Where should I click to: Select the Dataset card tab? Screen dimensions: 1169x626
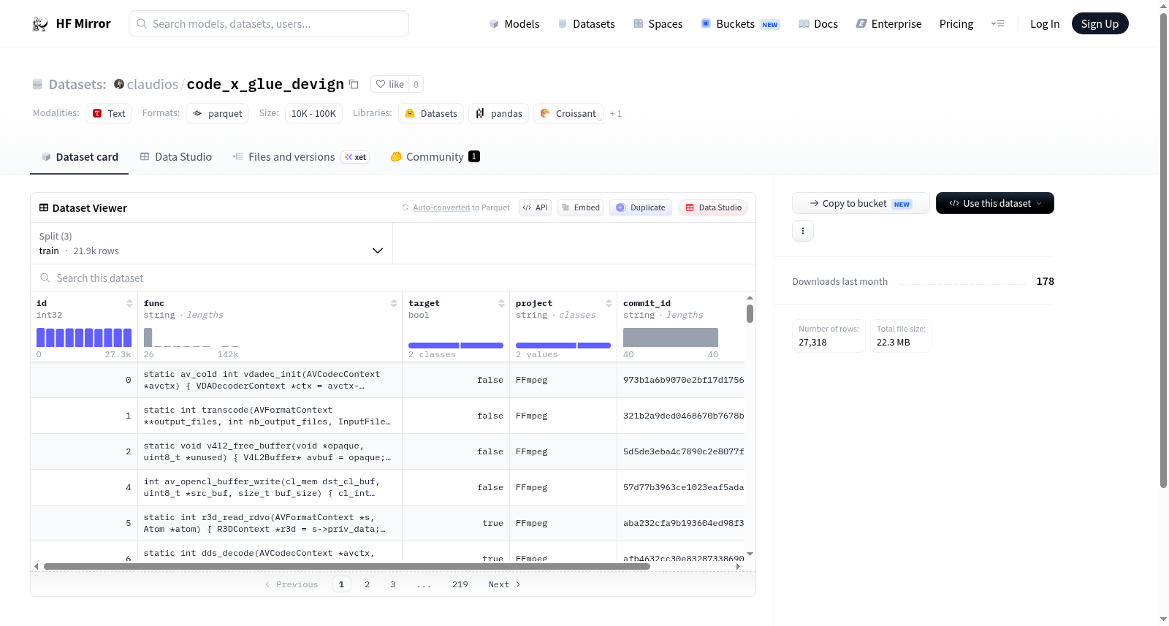(79, 156)
